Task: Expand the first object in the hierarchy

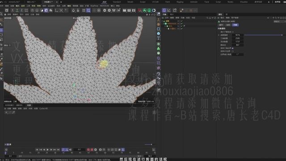Action: tap(162, 21)
